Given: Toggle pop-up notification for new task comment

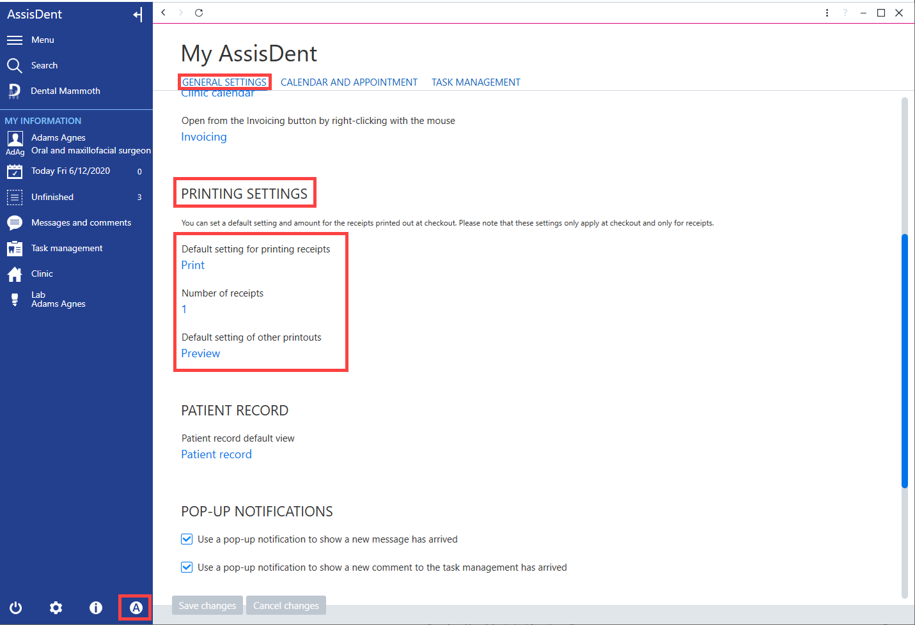Looking at the screenshot, I should click(x=187, y=567).
